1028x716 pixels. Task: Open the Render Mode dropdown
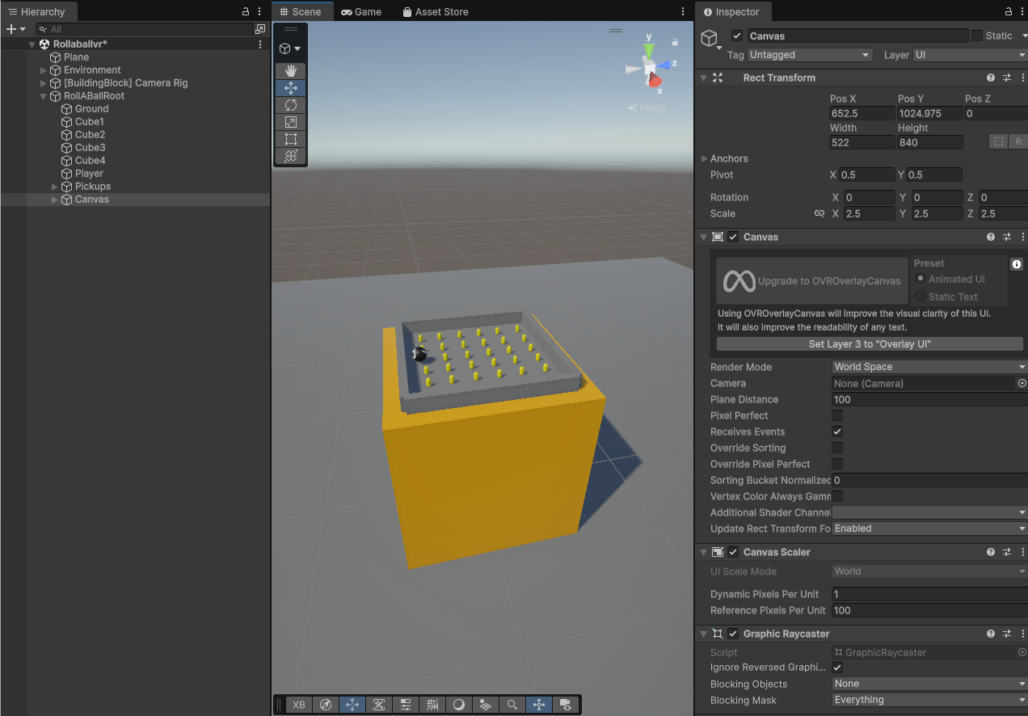[929, 367]
